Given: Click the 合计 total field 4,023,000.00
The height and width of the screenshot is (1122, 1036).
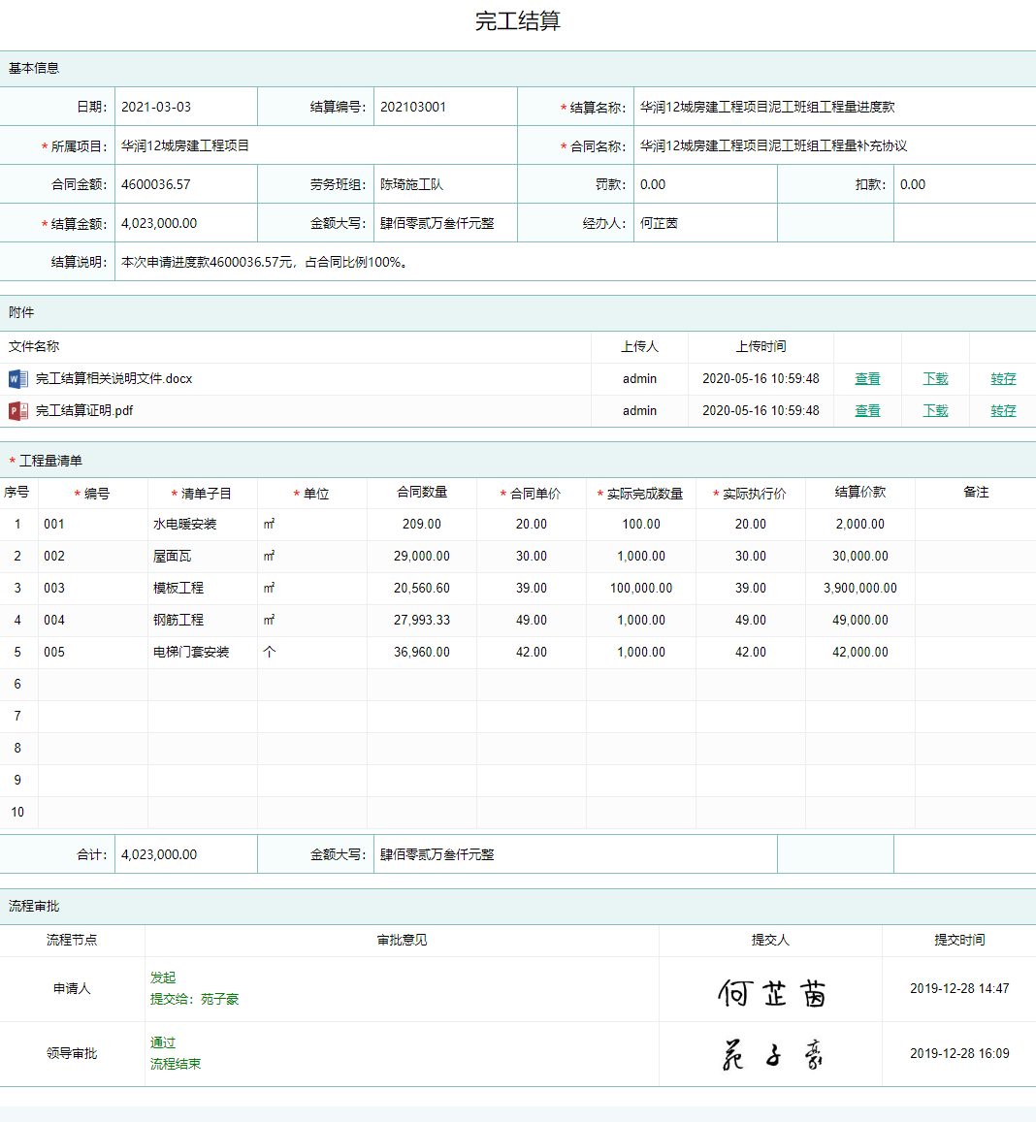Looking at the screenshot, I should [186, 854].
